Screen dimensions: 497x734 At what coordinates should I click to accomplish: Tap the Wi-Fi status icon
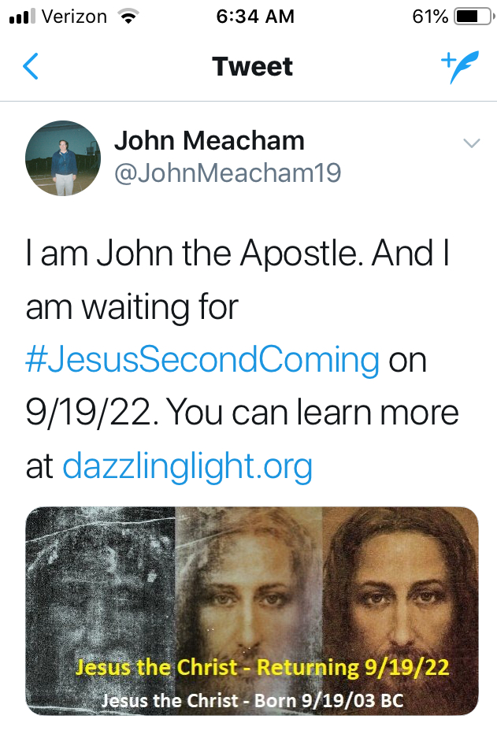pyautogui.click(x=125, y=17)
